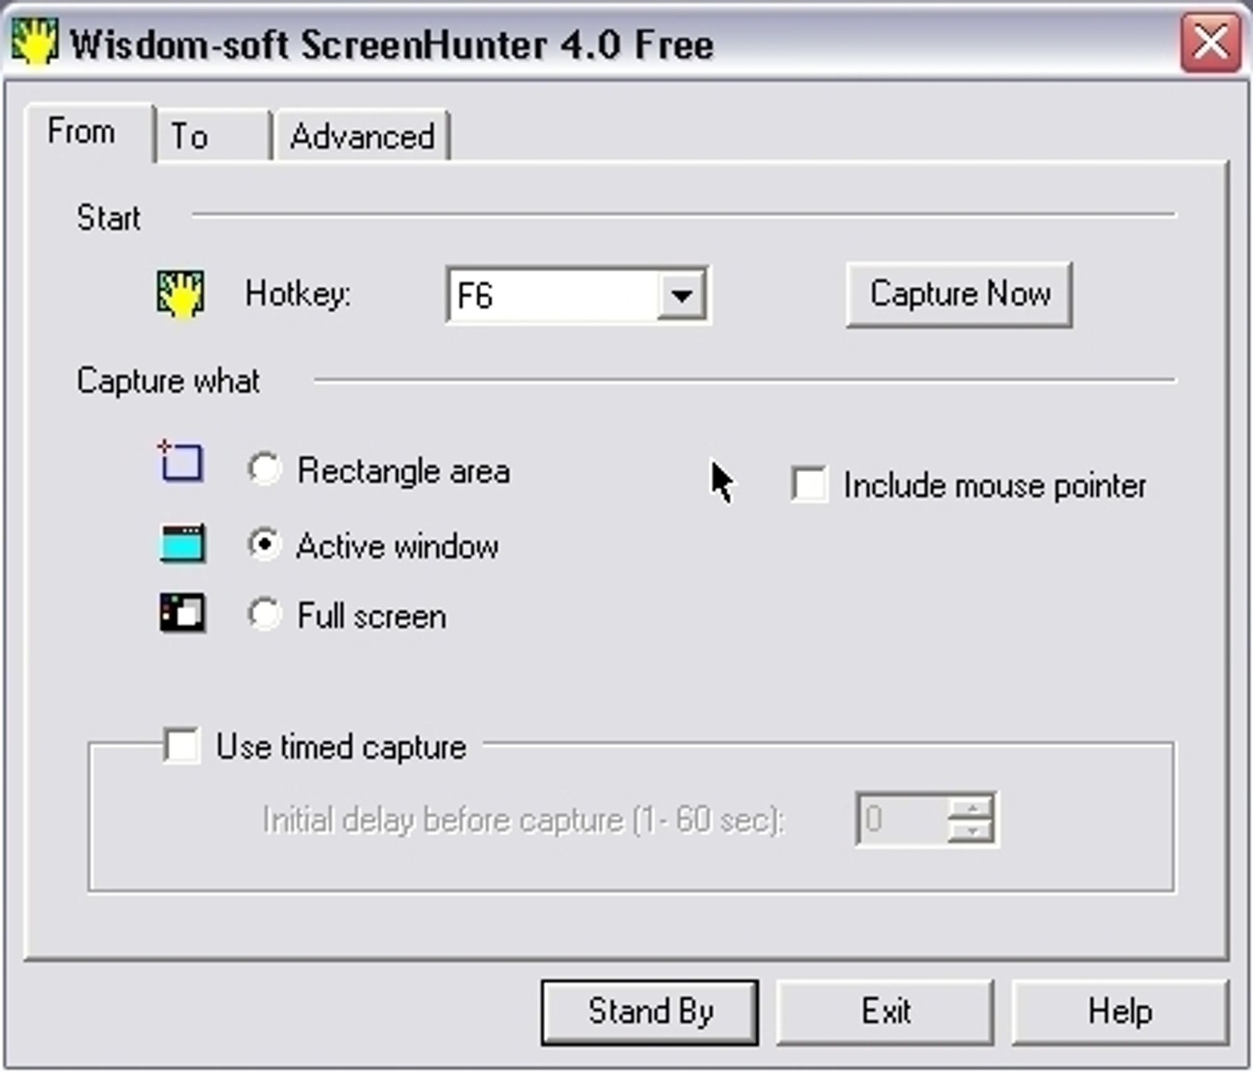This screenshot has width=1253, height=1072.
Task: Click the cyan Active window icon
Action: click(x=182, y=544)
